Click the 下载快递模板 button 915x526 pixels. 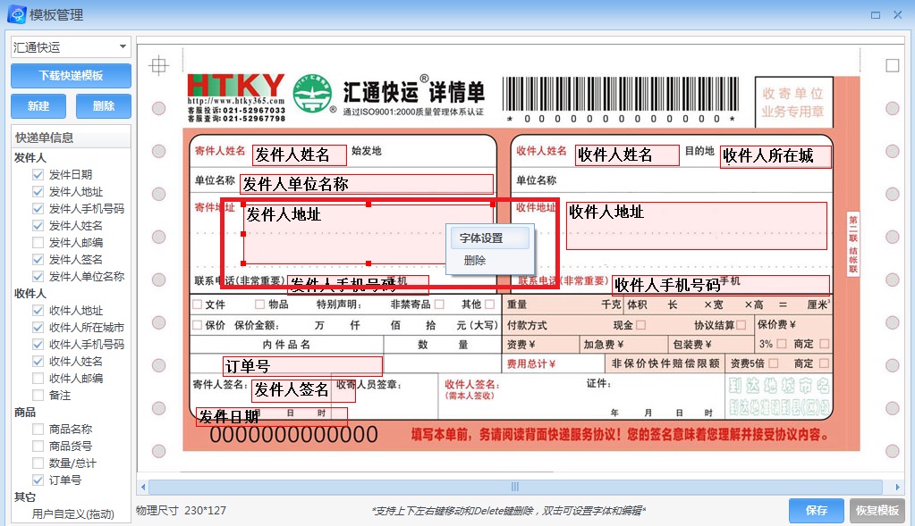pos(71,76)
